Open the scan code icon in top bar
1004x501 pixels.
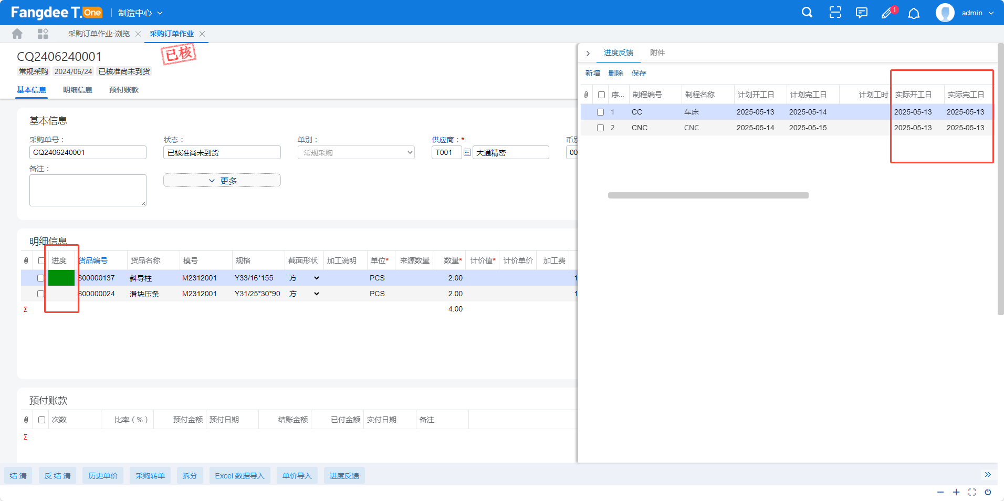(x=835, y=13)
